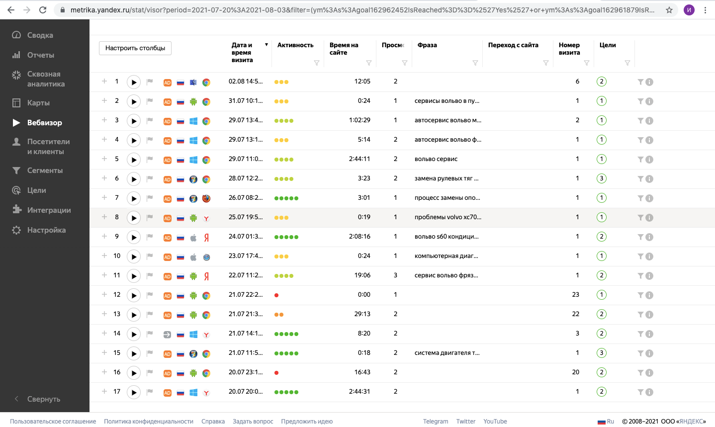The image size is (715, 427).
Task: Go to Цели in the sidebar
Action: 36,190
